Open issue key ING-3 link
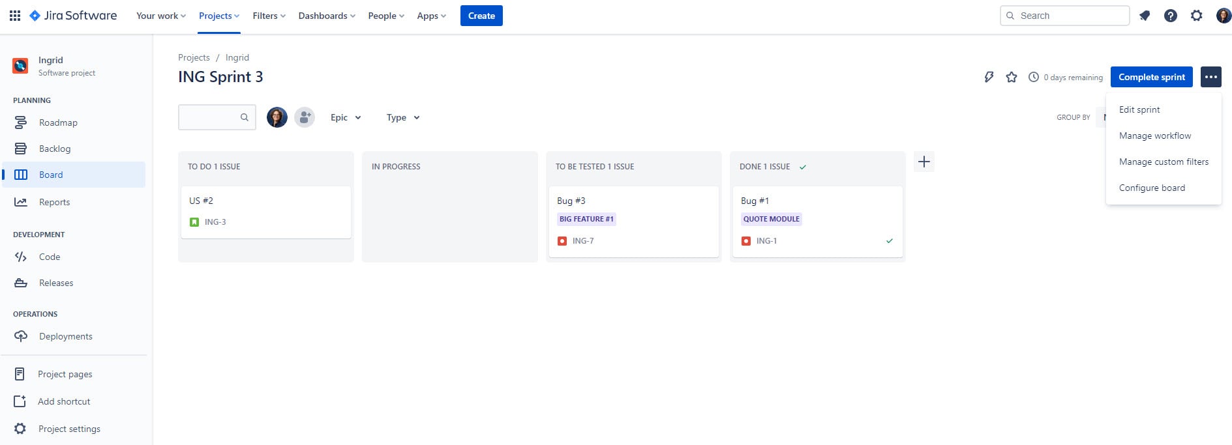The width and height of the screenshot is (1232, 445). [x=215, y=222]
